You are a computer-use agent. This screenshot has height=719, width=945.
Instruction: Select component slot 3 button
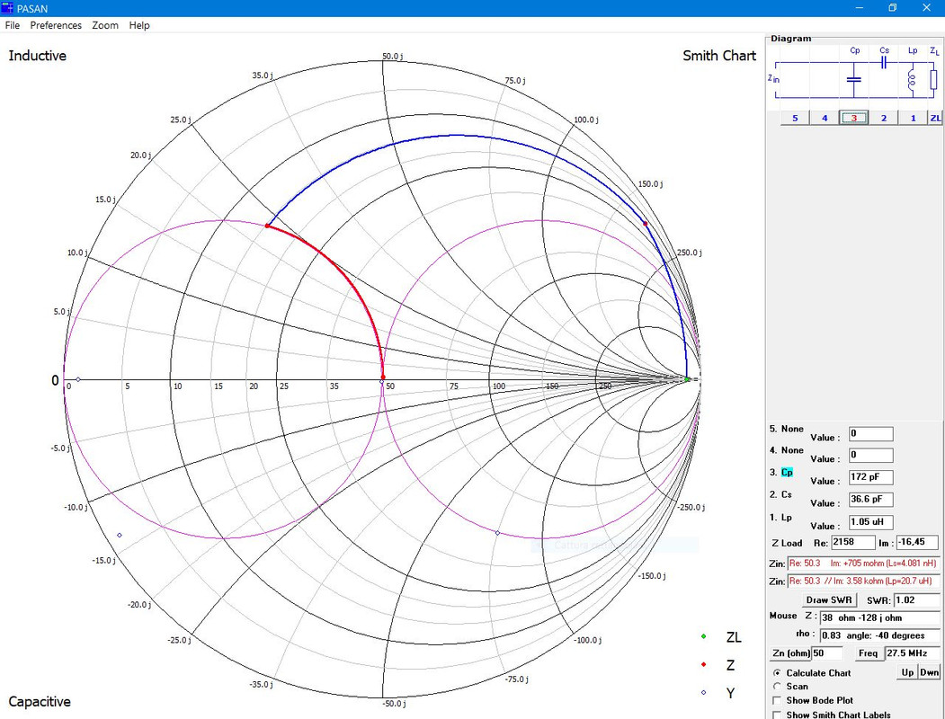tap(854, 118)
